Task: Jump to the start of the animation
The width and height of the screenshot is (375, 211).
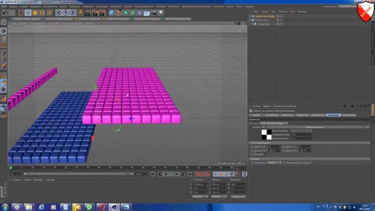Action: click(x=153, y=174)
